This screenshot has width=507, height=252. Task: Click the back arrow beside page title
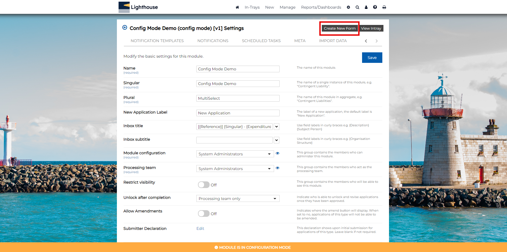125,27
